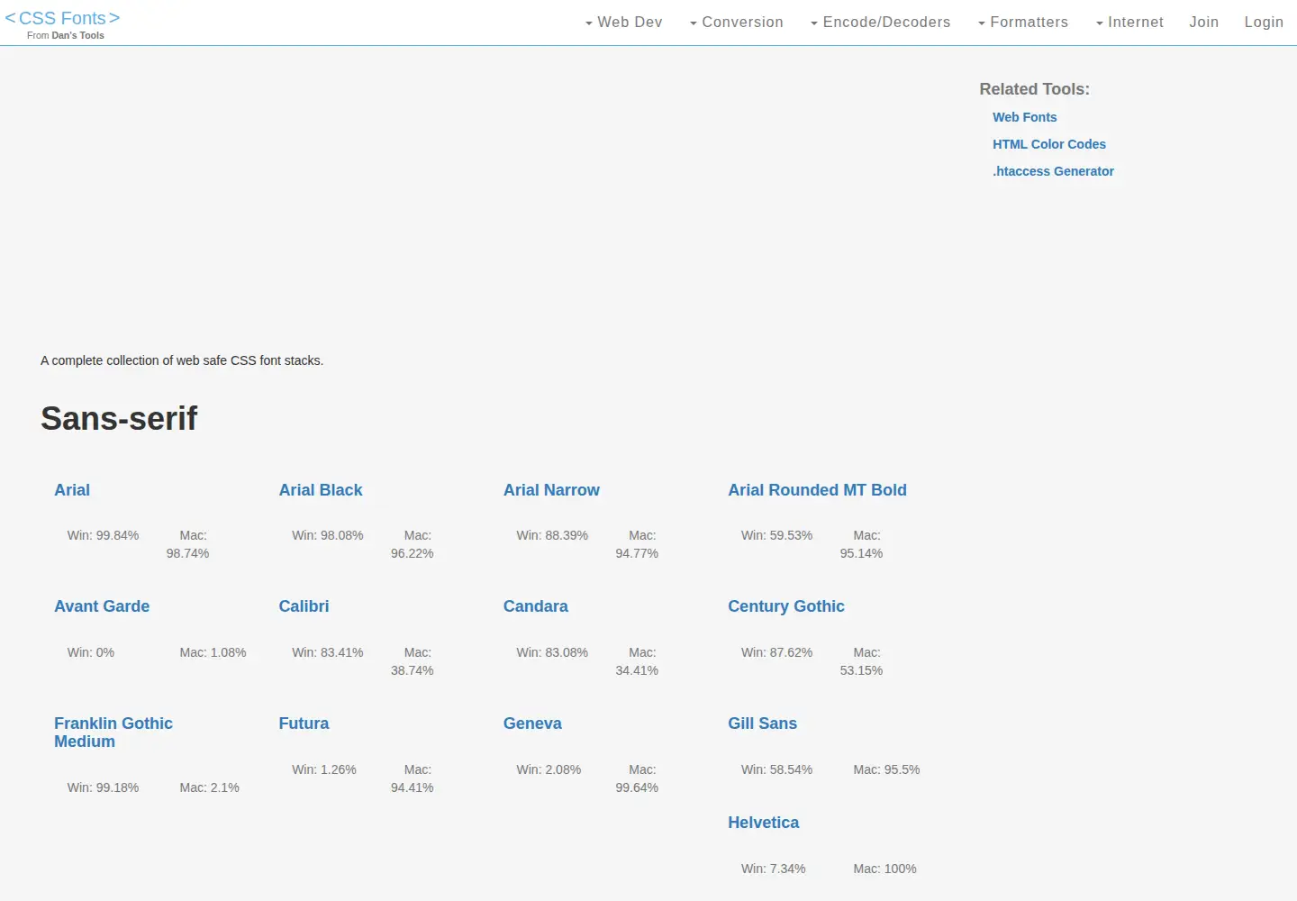Image resolution: width=1297 pixels, height=901 pixels.
Task: Click 'Win: 7.34%' under Helvetica
Action: [x=773, y=869]
